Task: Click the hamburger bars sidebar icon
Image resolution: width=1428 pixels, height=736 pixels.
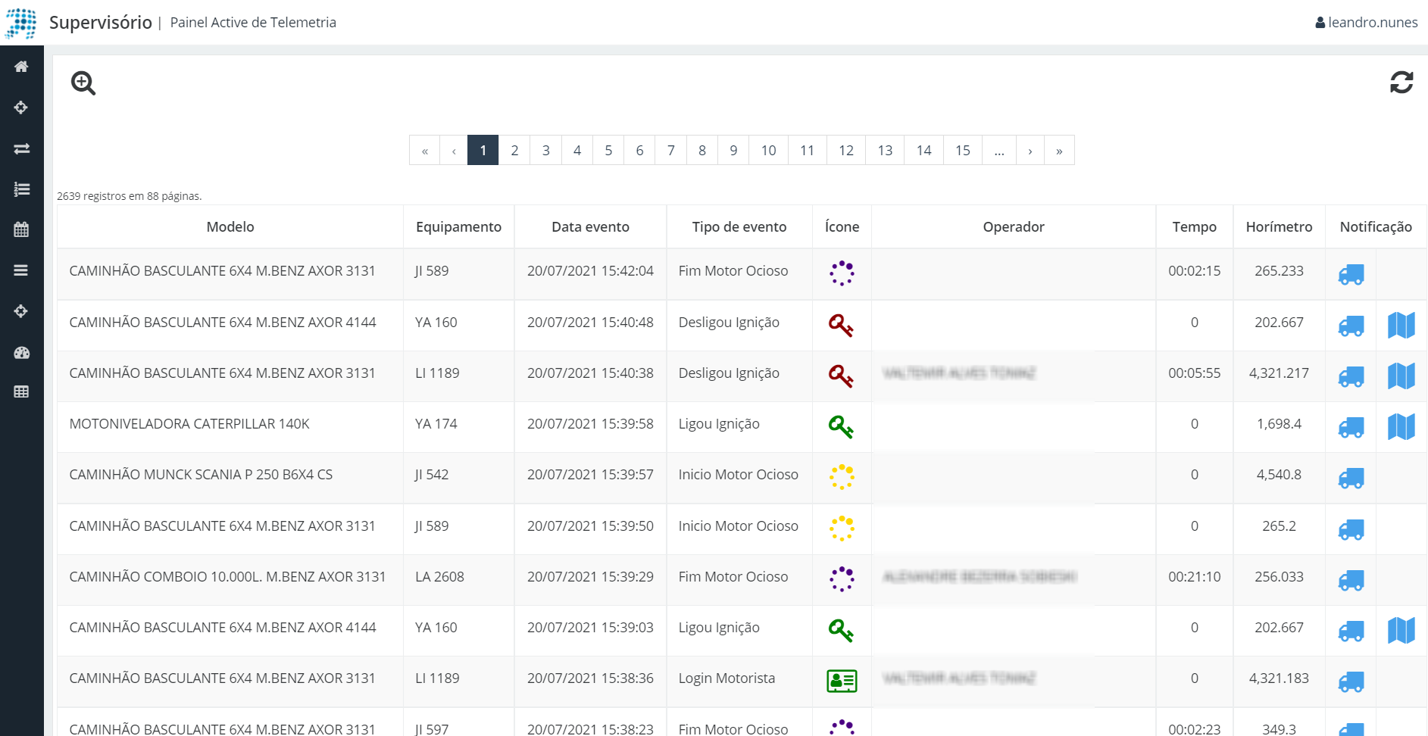Action: [x=21, y=270]
